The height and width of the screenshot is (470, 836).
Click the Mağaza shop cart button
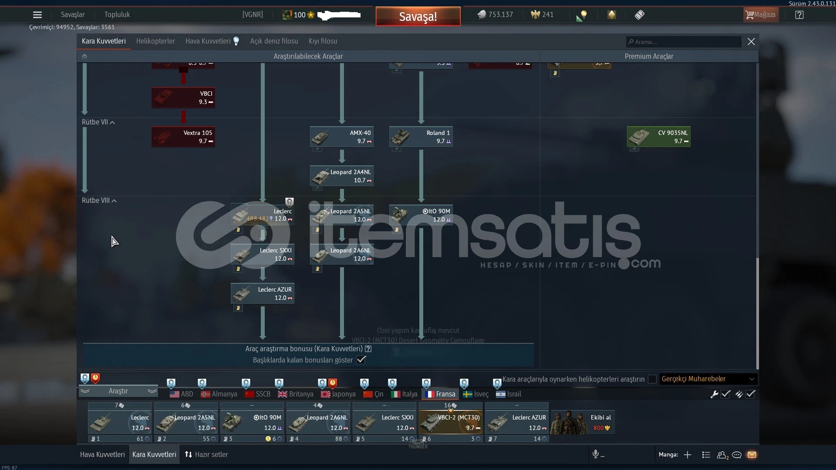[x=760, y=15]
